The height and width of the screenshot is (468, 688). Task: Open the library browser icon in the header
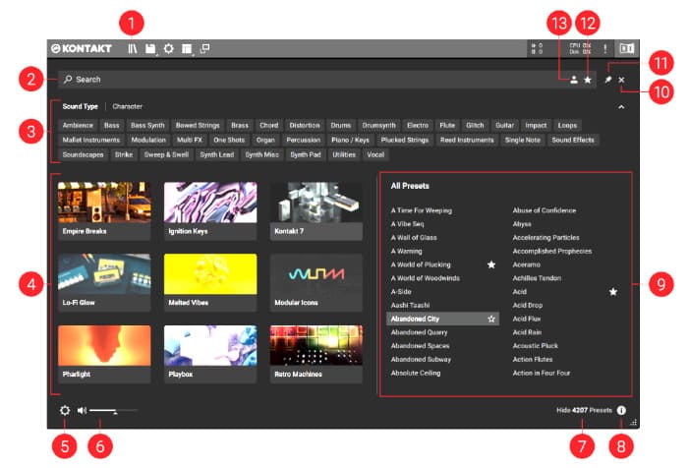[x=132, y=49]
